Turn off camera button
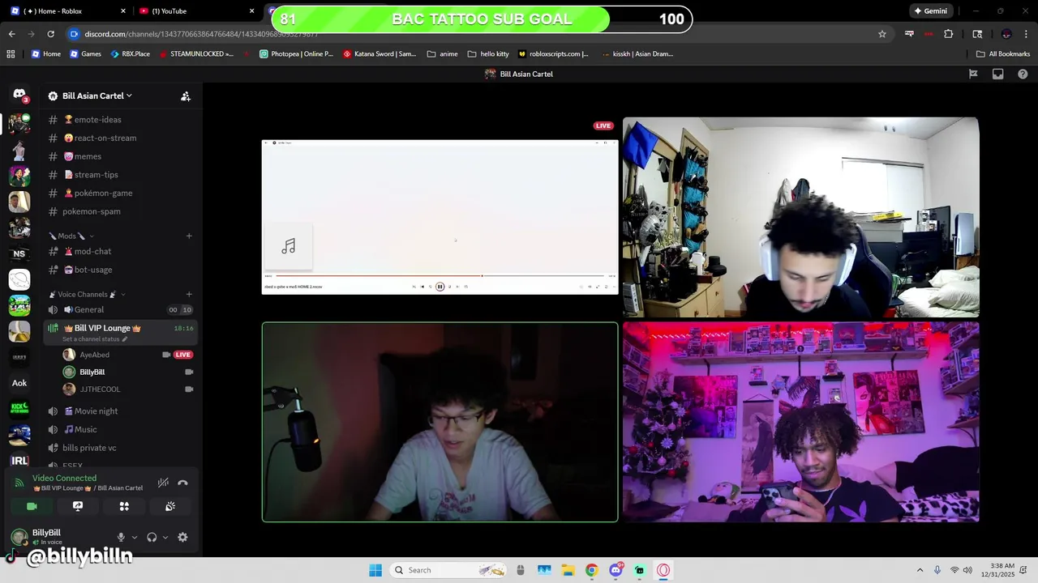Image resolution: width=1038 pixels, height=583 pixels. coord(32,506)
